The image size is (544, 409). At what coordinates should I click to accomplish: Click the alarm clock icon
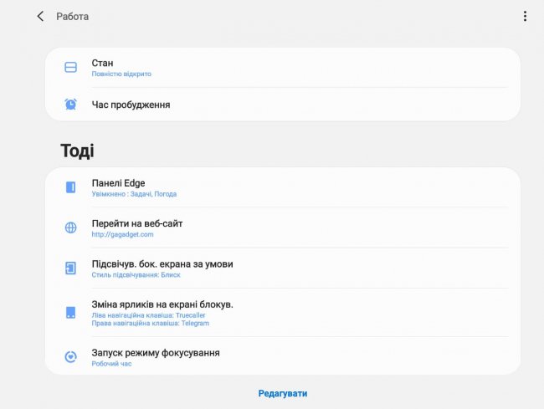71,105
